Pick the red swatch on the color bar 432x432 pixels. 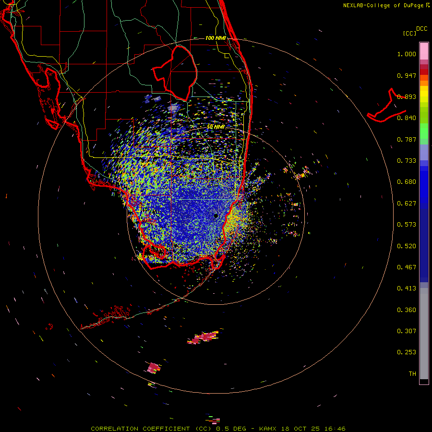424,72
